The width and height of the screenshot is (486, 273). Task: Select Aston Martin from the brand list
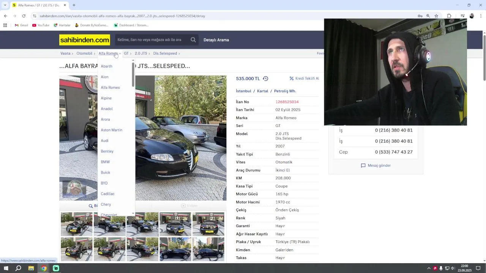point(111,130)
